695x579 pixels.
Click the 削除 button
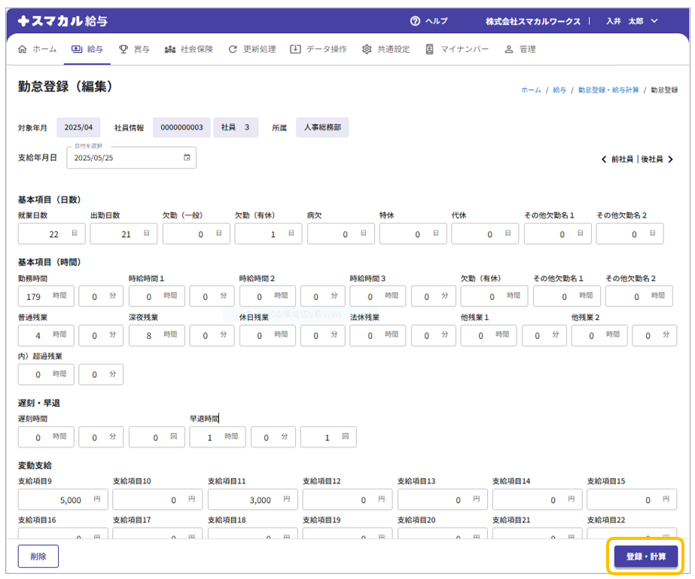point(38,556)
